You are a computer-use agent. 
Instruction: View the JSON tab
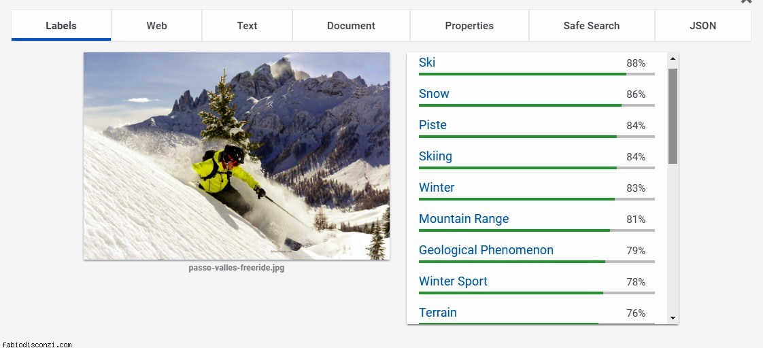pos(702,26)
